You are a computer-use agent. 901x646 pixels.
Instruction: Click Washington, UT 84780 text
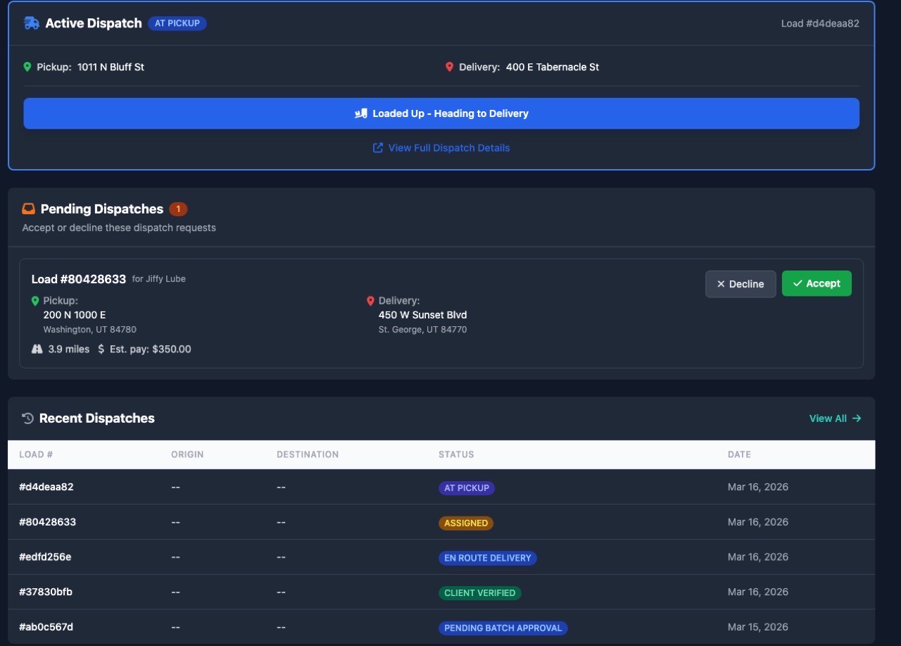(x=90, y=330)
